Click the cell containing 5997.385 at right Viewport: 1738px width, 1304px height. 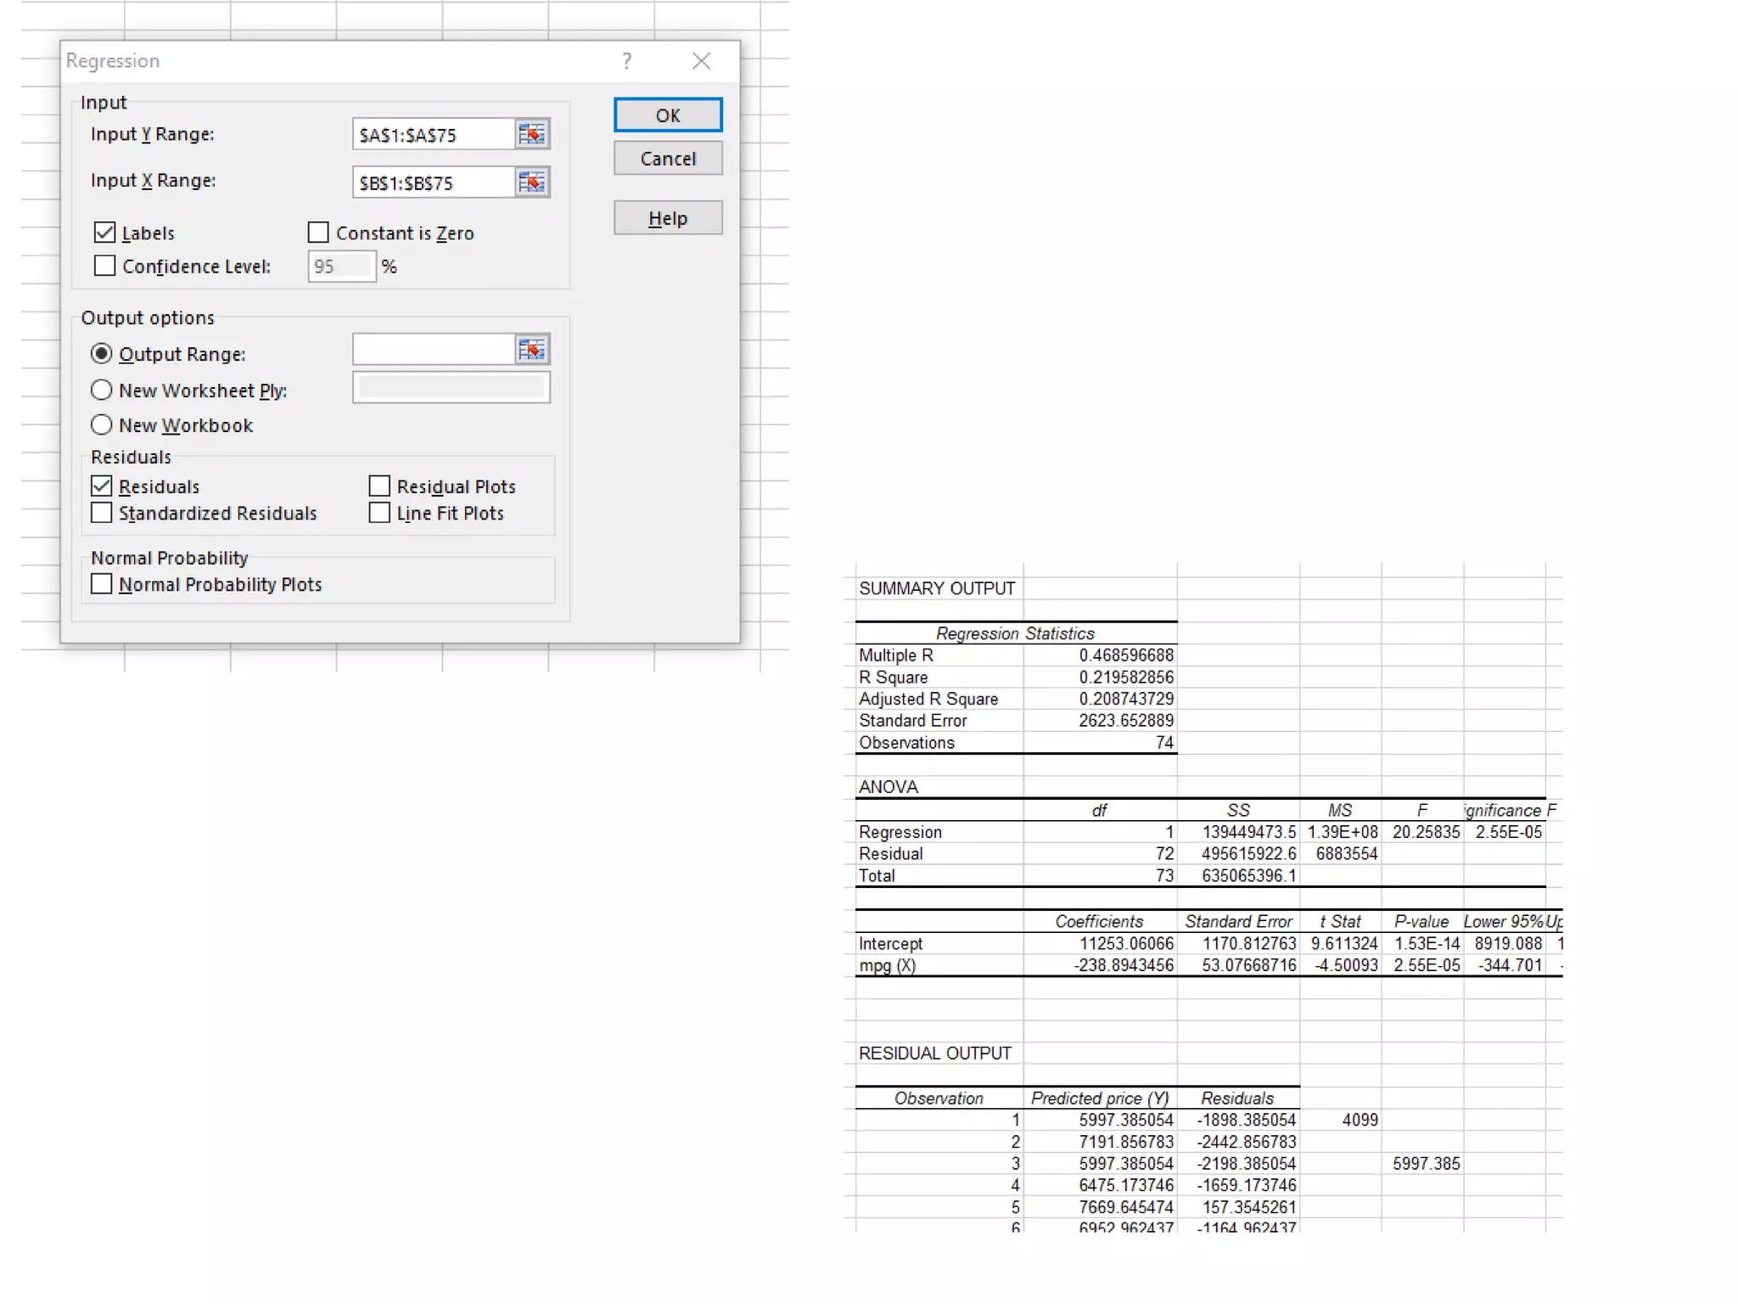[x=1422, y=1164]
